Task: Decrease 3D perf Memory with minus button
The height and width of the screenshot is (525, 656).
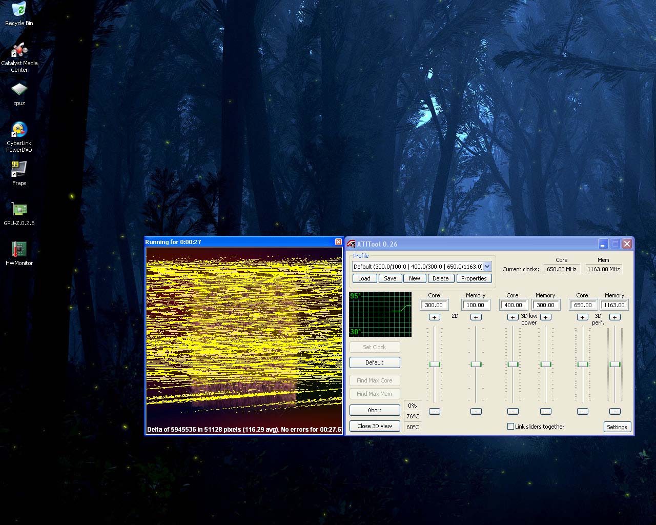Action: 615,411
